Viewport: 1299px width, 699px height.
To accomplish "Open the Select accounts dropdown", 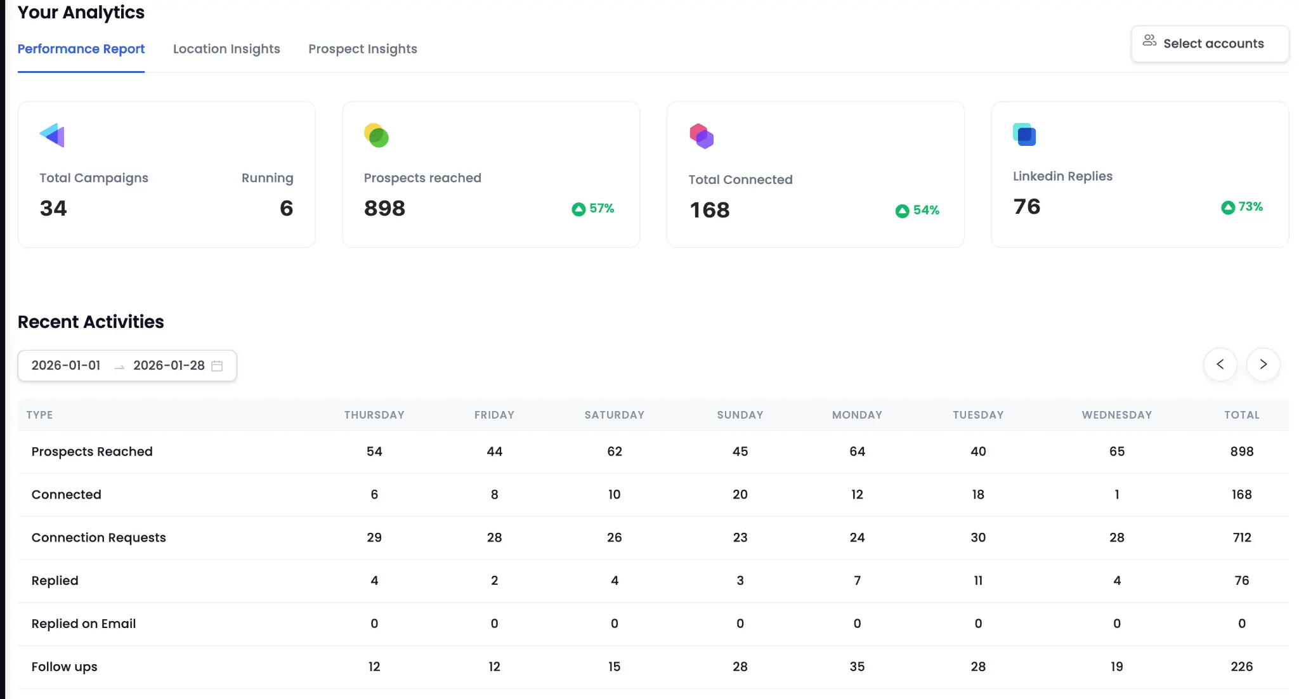I will (x=1210, y=44).
